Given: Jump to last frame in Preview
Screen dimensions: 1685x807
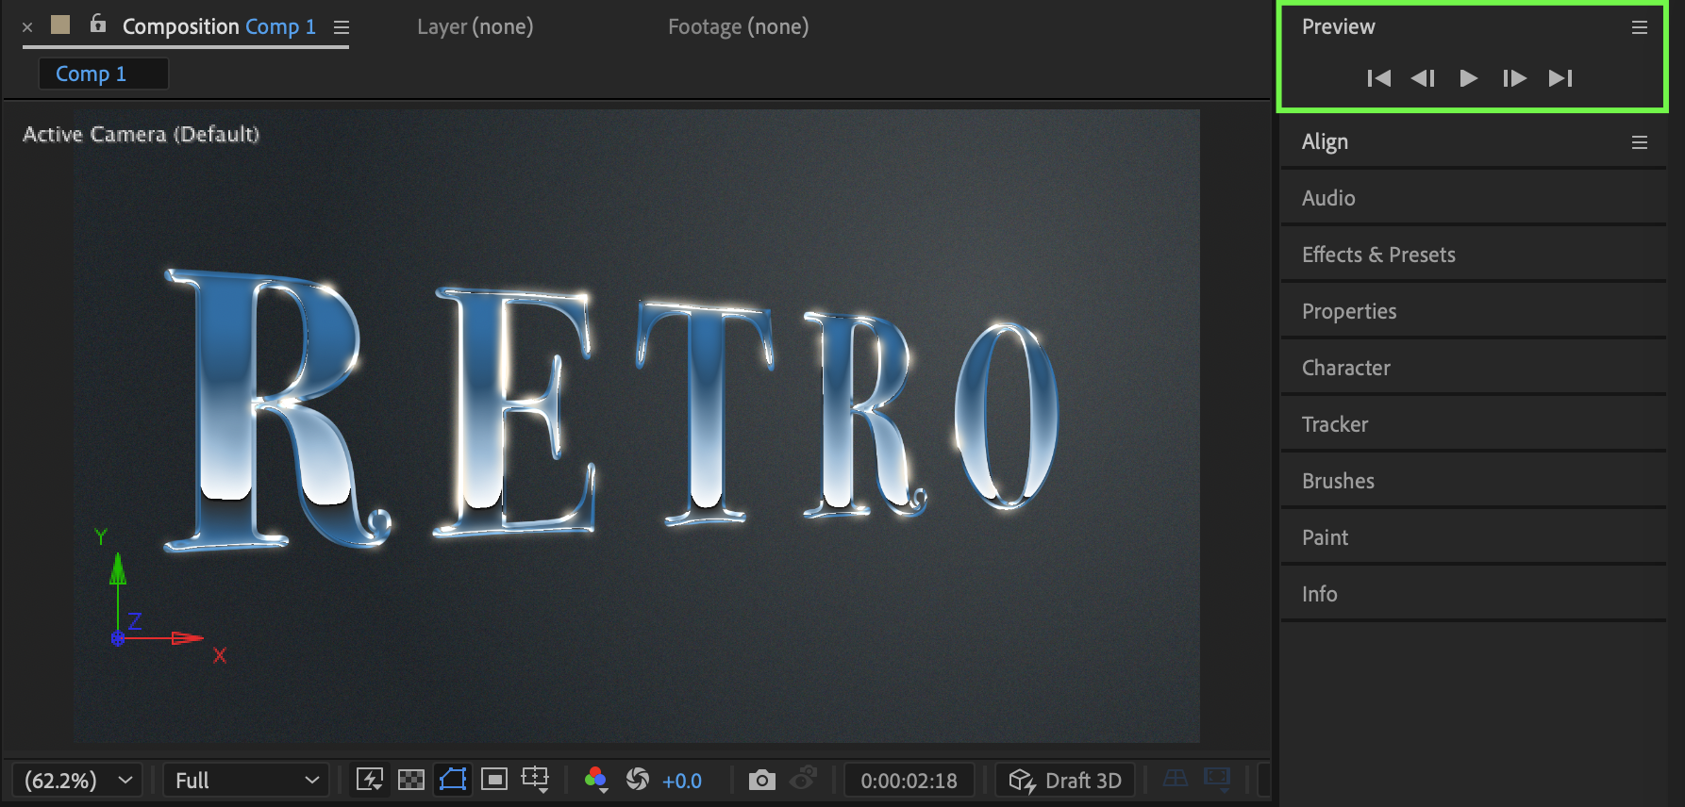Looking at the screenshot, I should pos(1560,78).
